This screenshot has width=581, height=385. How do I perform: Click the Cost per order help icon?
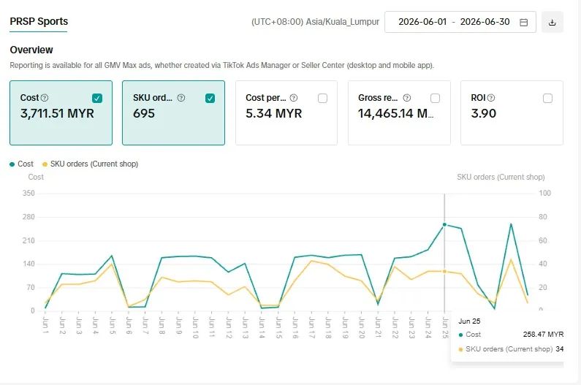pyautogui.click(x=294, y=98)
